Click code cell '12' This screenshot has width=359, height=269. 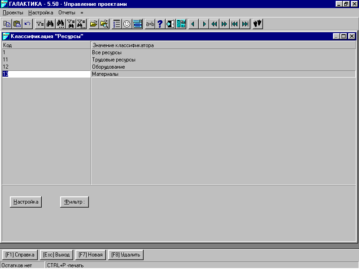click(46, 67)
